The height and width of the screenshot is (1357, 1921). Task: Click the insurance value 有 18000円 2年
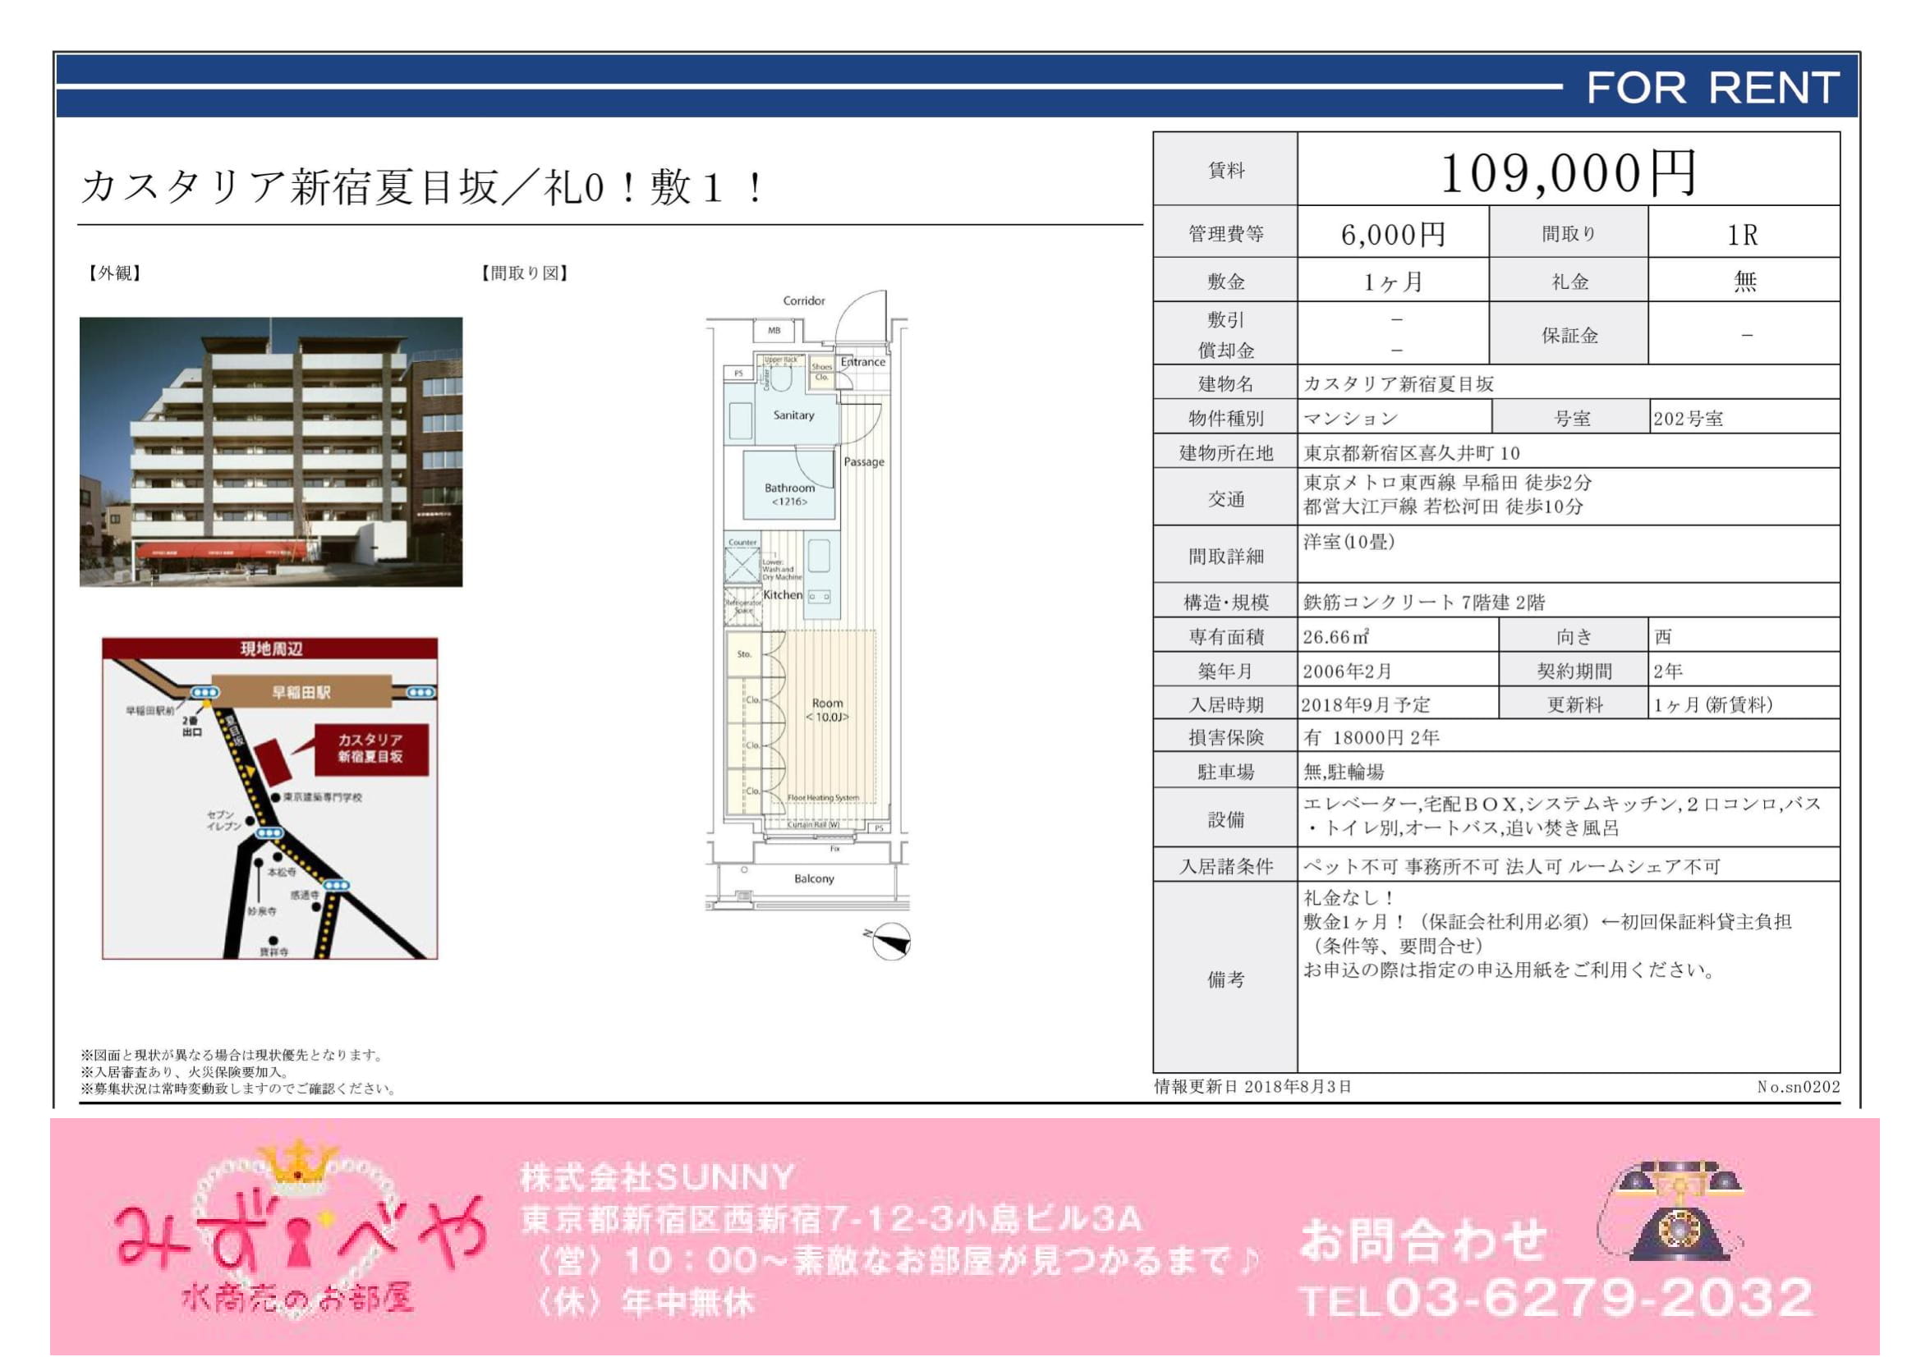[1372, 737]
